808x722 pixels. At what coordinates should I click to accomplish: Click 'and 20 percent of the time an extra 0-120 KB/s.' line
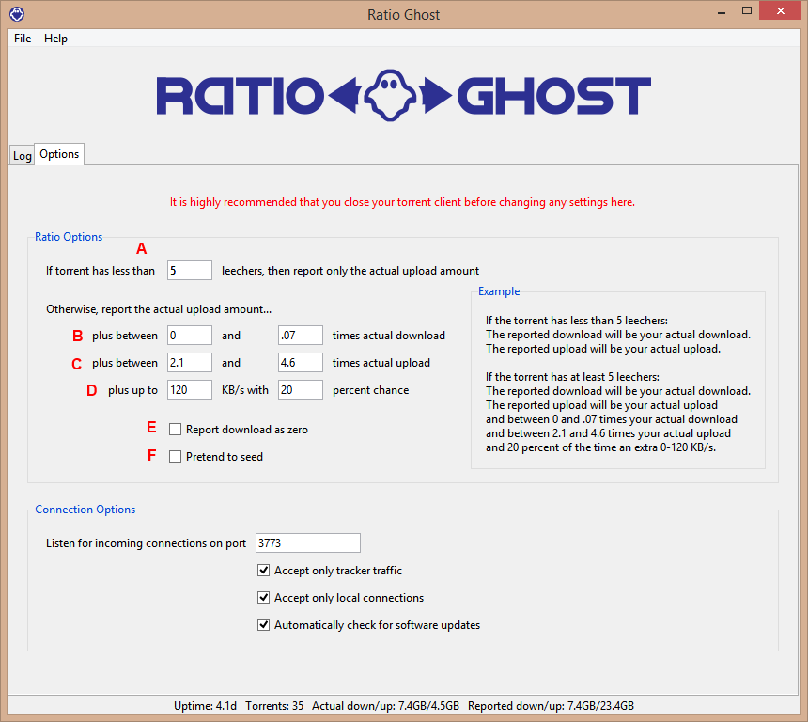[601, 447]
